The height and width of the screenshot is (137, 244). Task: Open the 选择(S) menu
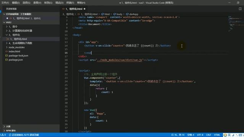tap(26, 3)
